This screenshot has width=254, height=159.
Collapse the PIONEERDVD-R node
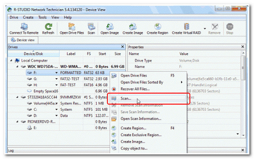coord(17,122)
